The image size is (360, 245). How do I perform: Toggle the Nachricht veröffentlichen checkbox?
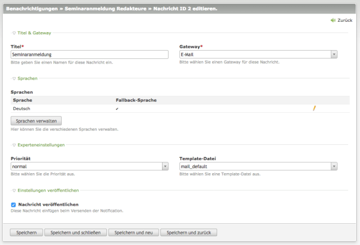[x=14, y=205]
